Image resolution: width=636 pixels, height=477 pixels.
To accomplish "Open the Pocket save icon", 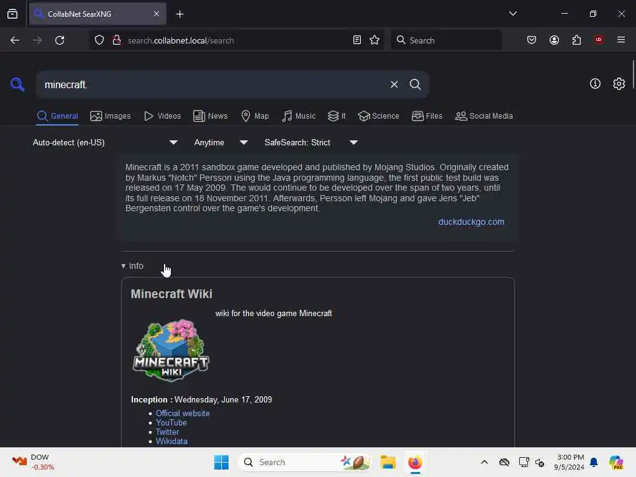I will tap(532, 40).
